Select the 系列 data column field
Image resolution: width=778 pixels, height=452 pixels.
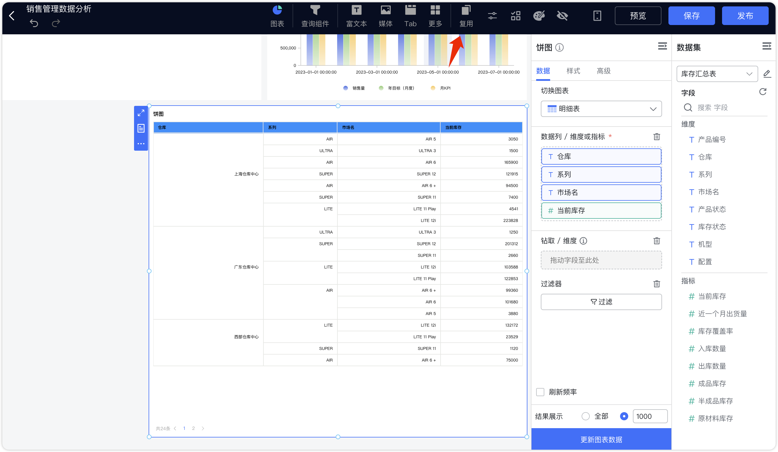click(x=601, y=175)
